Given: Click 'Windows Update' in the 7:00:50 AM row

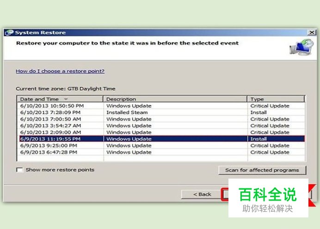Looking at the screenshot, I should (x=129, y=119).
